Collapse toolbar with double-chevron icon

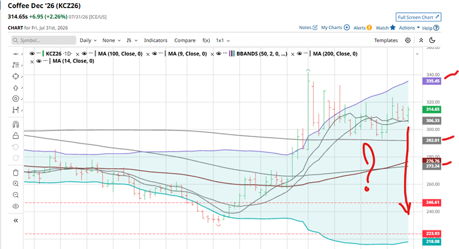click(x=421, y=40)
